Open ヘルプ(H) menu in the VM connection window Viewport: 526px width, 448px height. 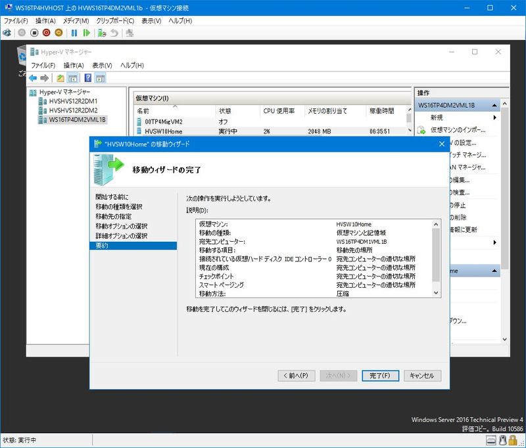click(180, 21)
